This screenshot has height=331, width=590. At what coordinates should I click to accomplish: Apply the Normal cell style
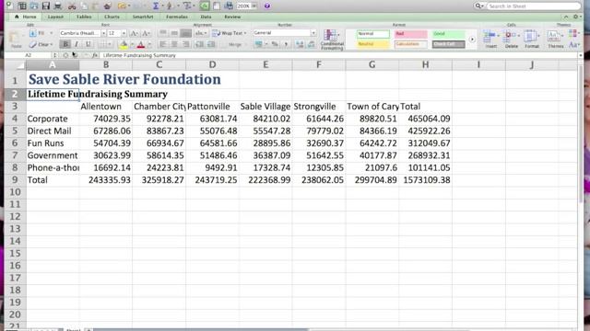click(372, 34)
